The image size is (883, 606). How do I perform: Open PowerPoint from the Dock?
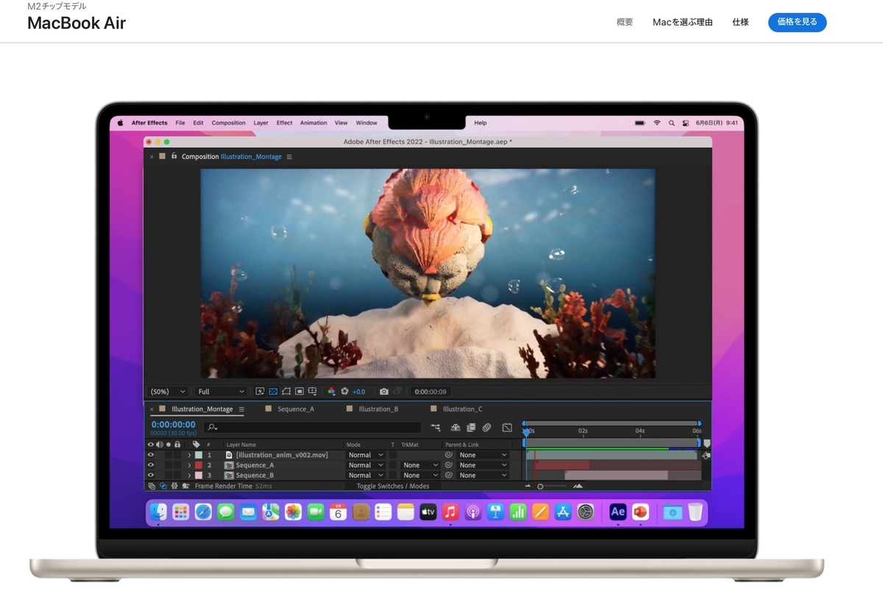[x=640, y=512]
